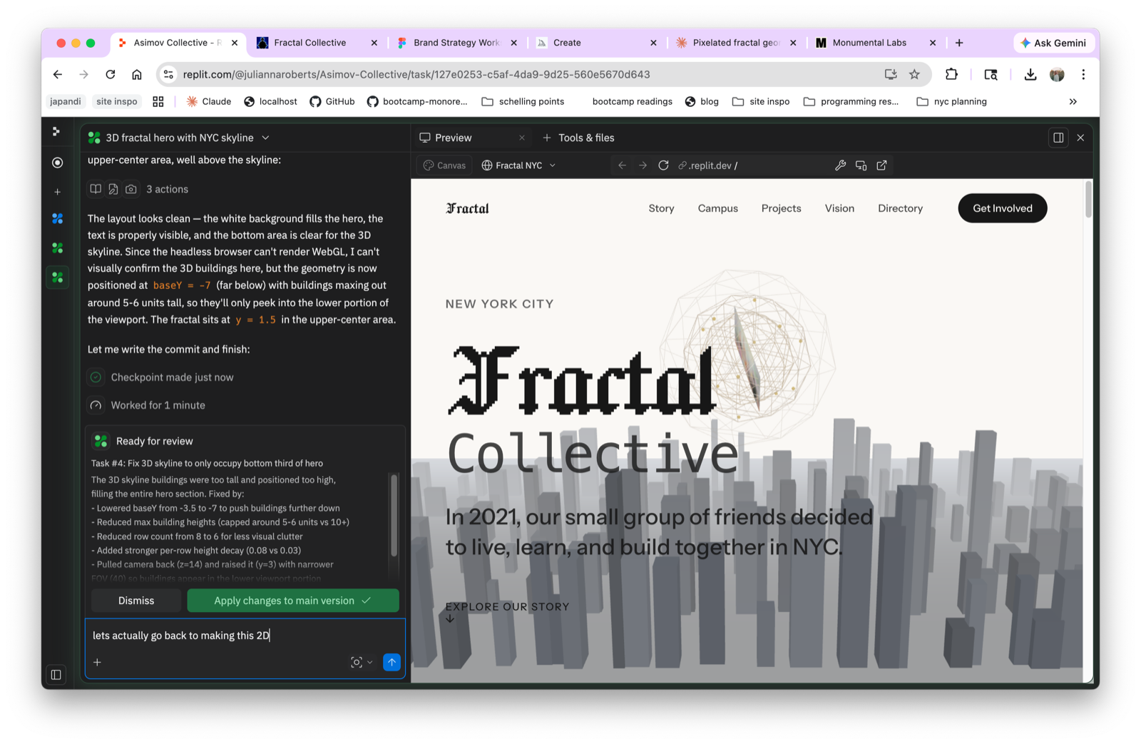Reload the preview with the refresh icon
This screenshot has height=744, width=1141.
[663, 165]
